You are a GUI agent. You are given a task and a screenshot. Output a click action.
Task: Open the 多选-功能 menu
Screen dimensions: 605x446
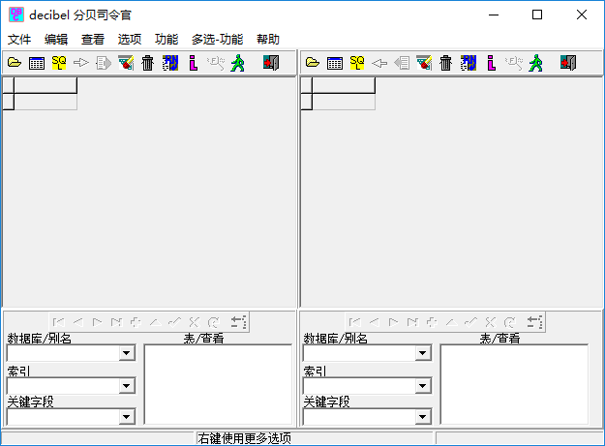point(217,40)
